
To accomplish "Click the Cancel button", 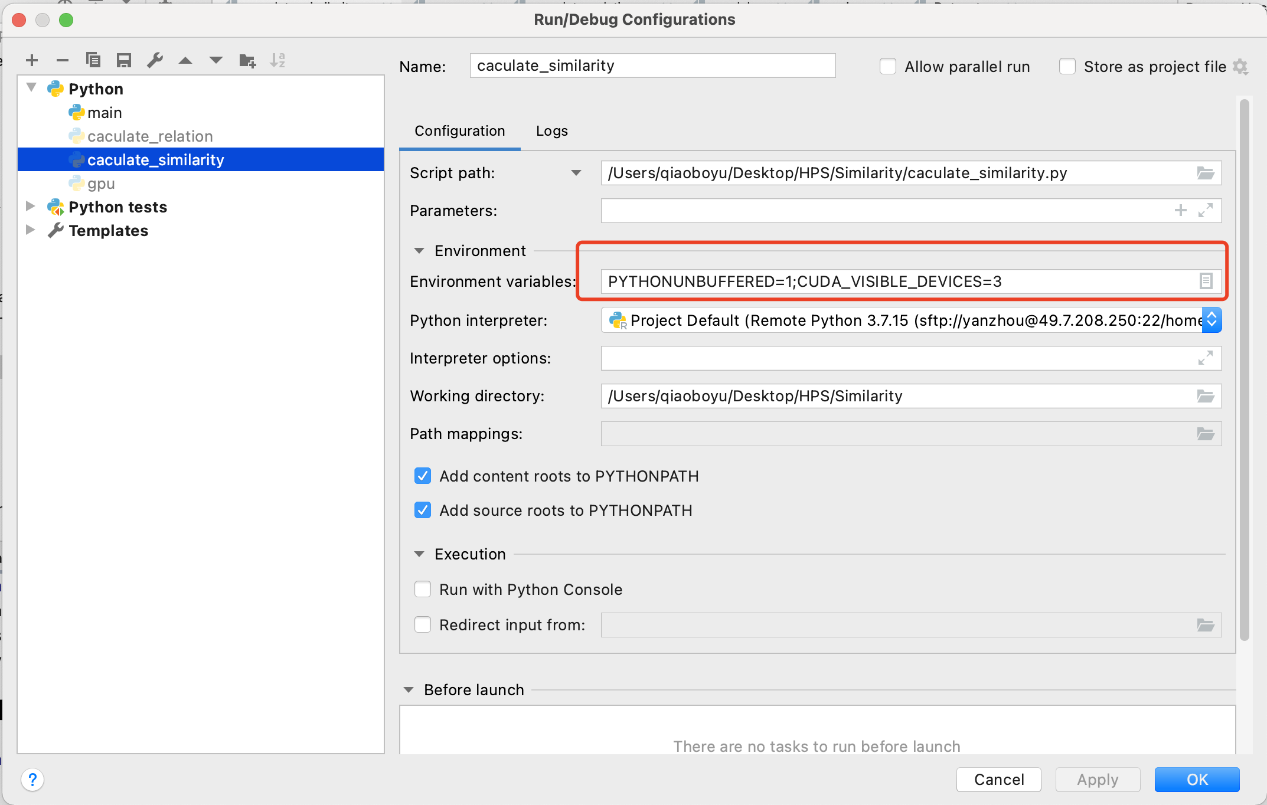I will pos(998,780).
